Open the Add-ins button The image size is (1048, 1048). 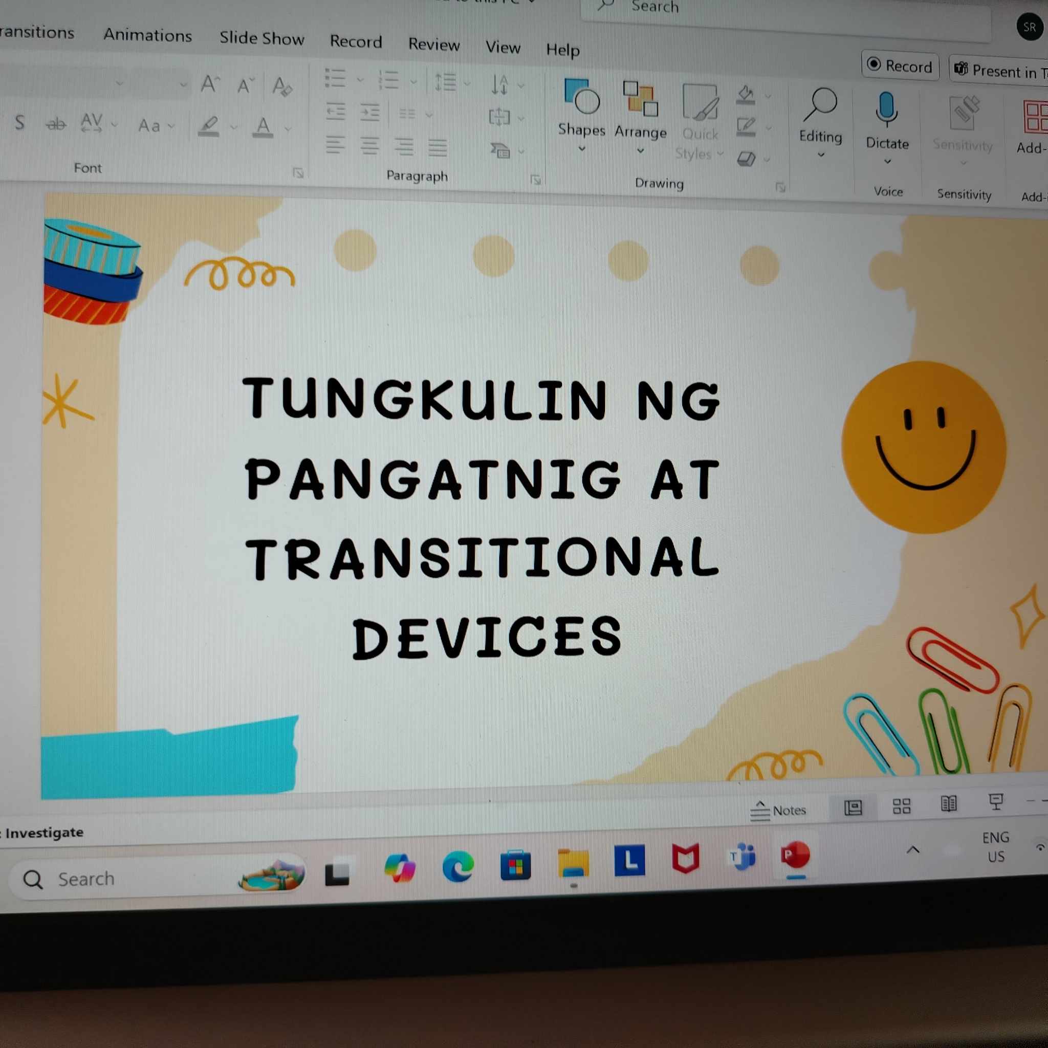(1032, 127)
